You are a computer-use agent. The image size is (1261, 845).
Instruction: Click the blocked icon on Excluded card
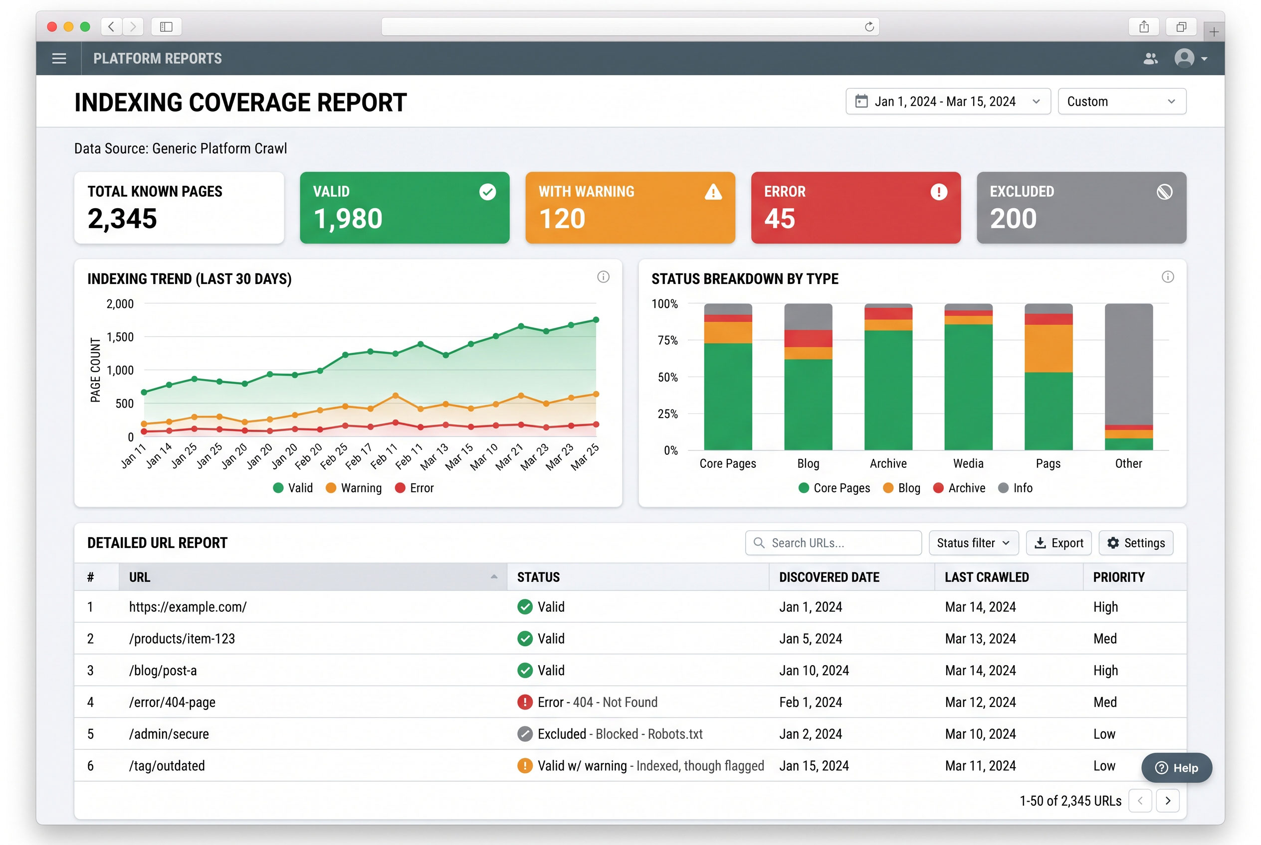pos(1164,192)
